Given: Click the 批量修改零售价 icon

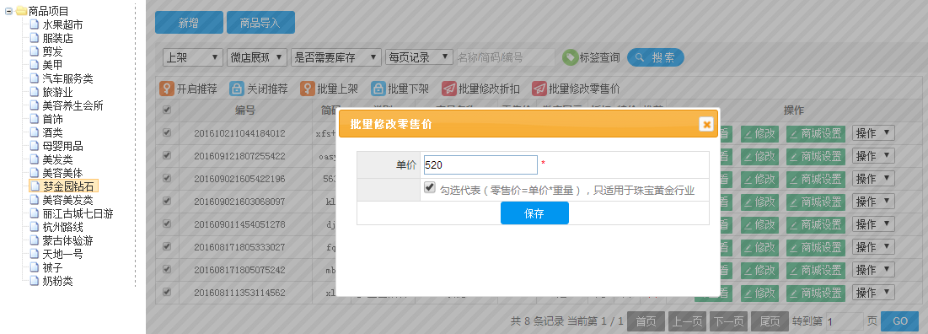Looking at the screenshot, I should tap(539, 89).
